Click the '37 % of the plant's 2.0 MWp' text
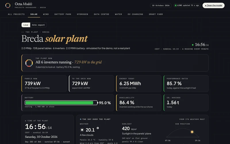Screen dimensions: 230x144 (x=37, y=88)
